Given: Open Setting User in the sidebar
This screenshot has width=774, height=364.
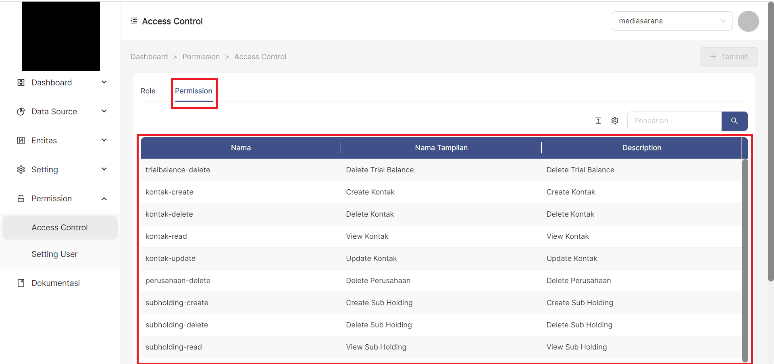Looking at the screenshot, I should tap(54, 254).
